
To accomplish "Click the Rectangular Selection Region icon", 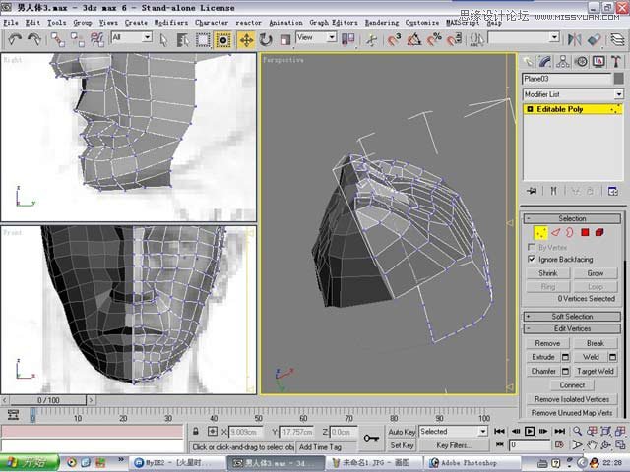I will 203,40.
